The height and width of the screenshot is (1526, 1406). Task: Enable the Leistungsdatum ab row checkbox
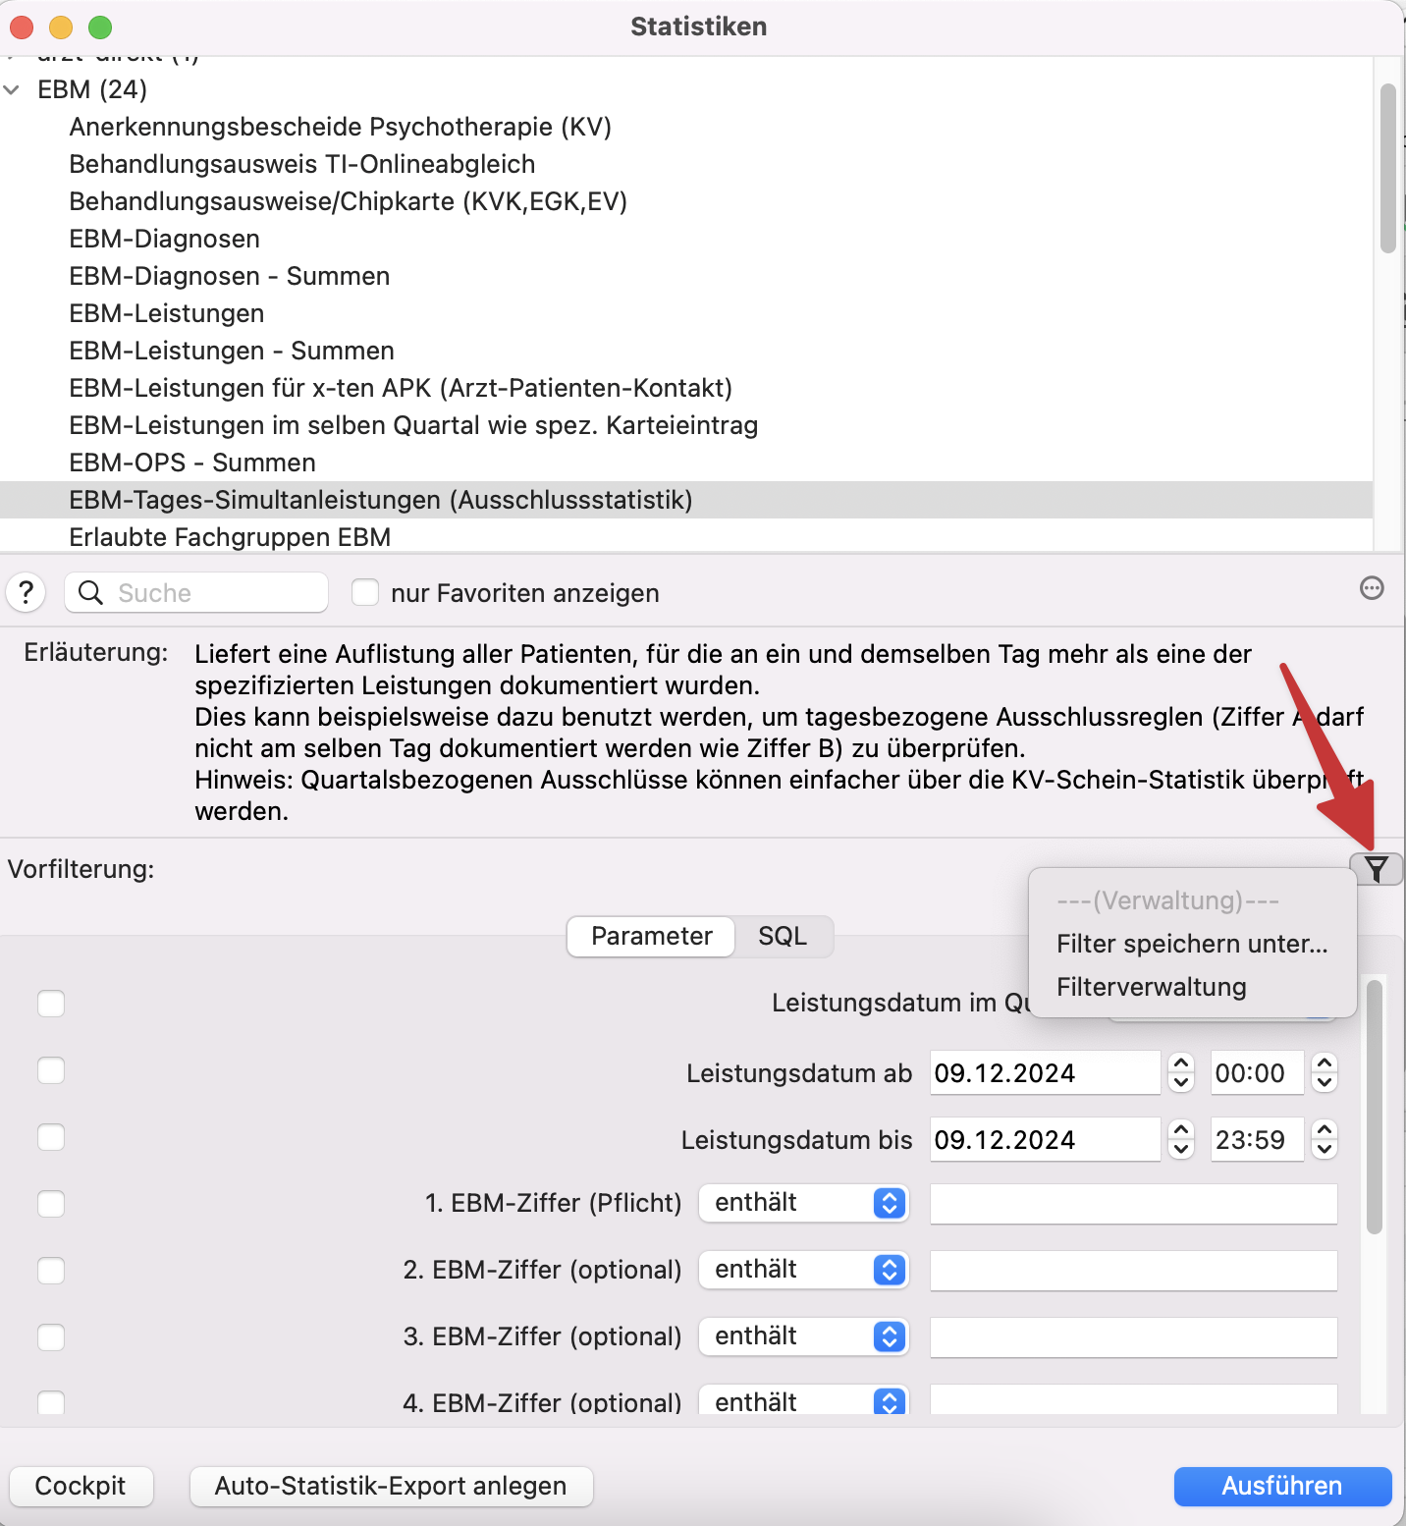51,1070
